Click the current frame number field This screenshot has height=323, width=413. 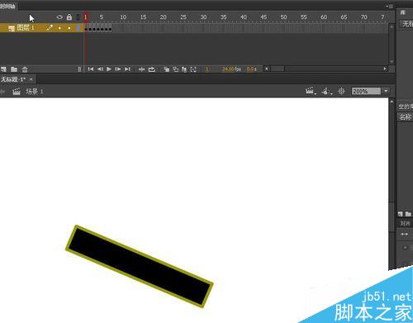[x=207, y=69]
